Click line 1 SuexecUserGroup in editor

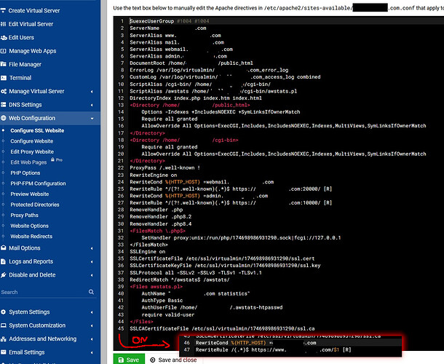(151, 21)
